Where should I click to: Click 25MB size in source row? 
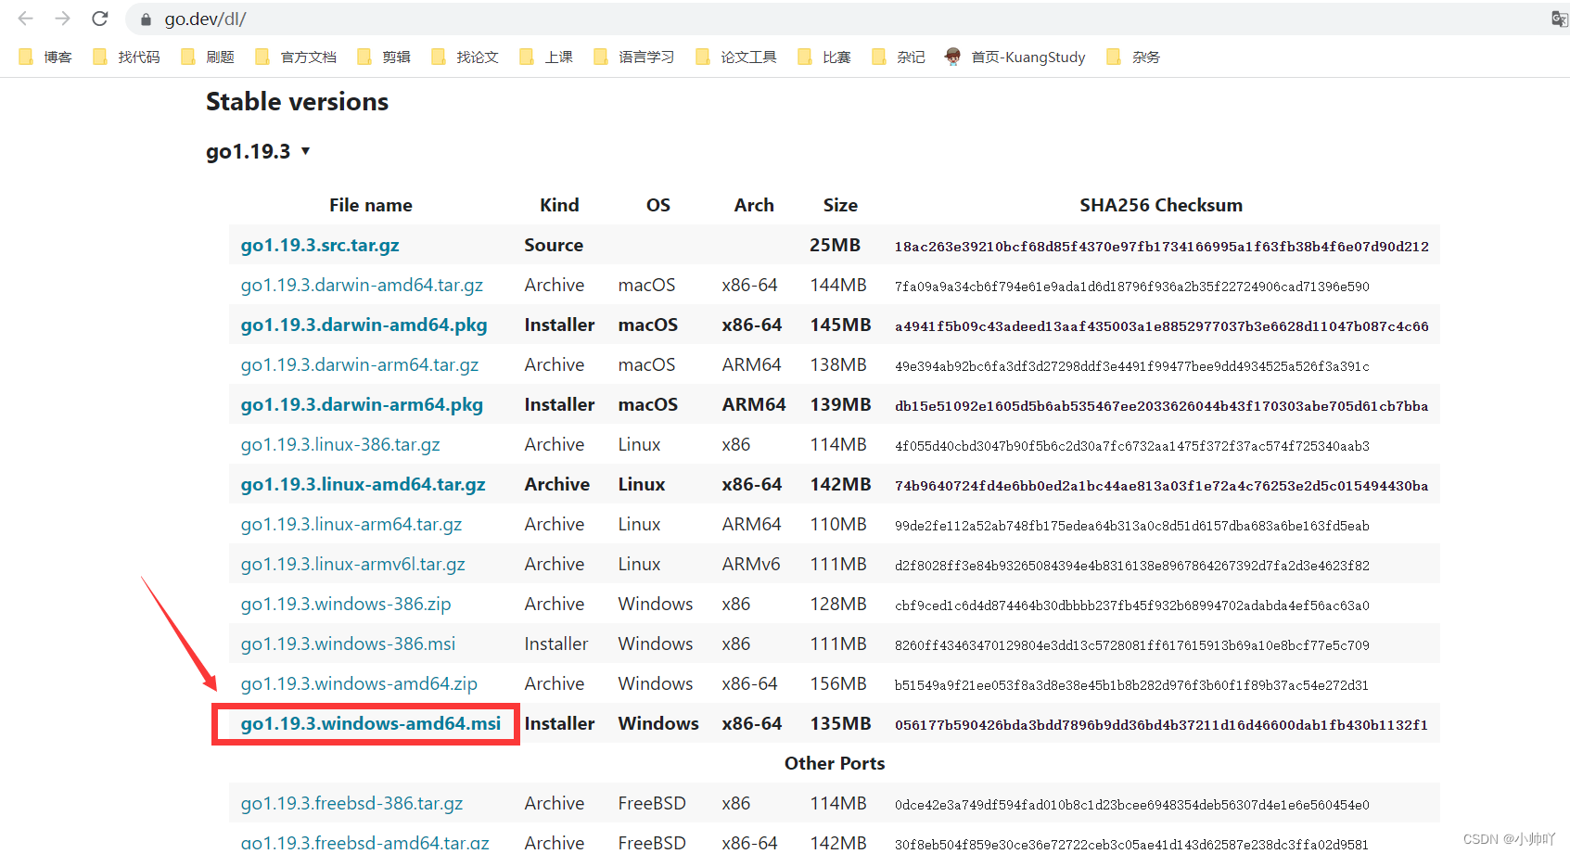pyautogui.click(x=835, y=245)
